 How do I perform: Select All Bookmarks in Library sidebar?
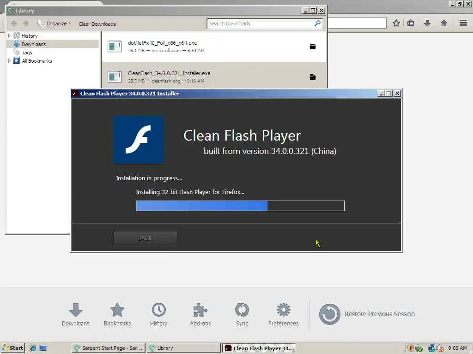(37, 61)
